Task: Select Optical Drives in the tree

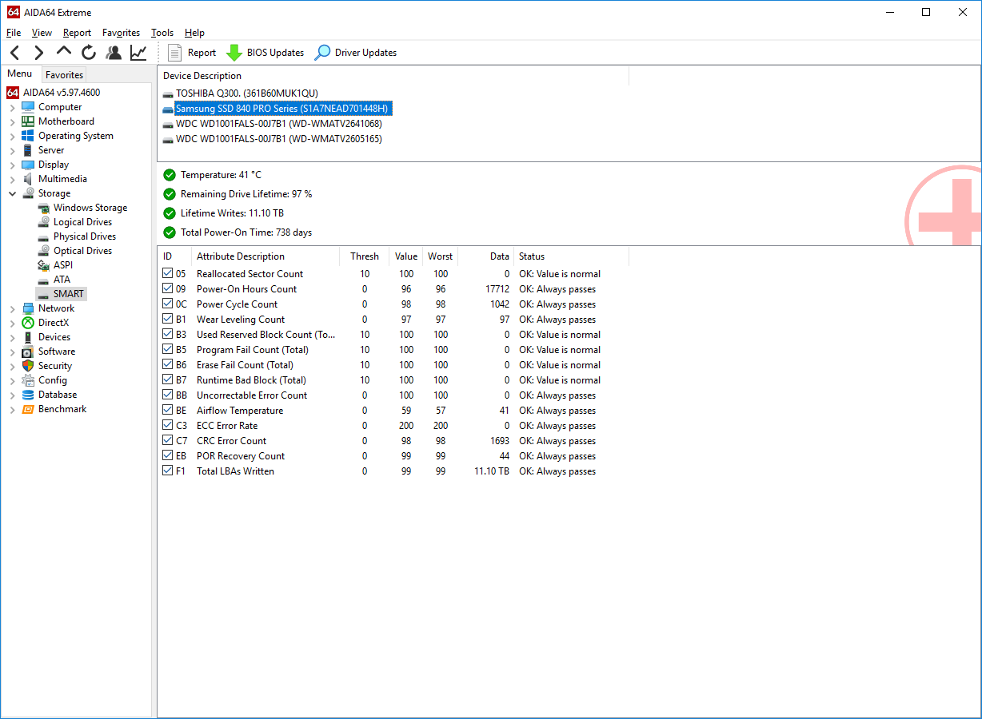Action: pos(82,251)
